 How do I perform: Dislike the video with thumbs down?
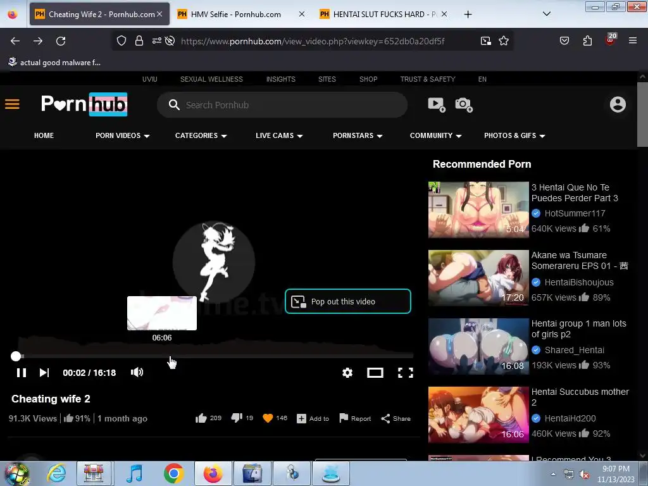(237, 418)
